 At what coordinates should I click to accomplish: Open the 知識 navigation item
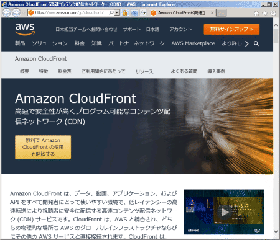96,43
